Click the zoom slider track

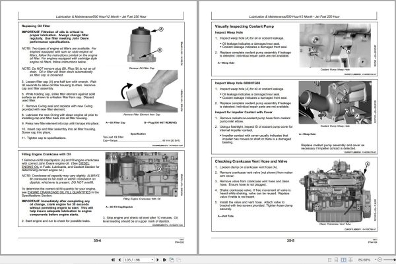point(389,259)
